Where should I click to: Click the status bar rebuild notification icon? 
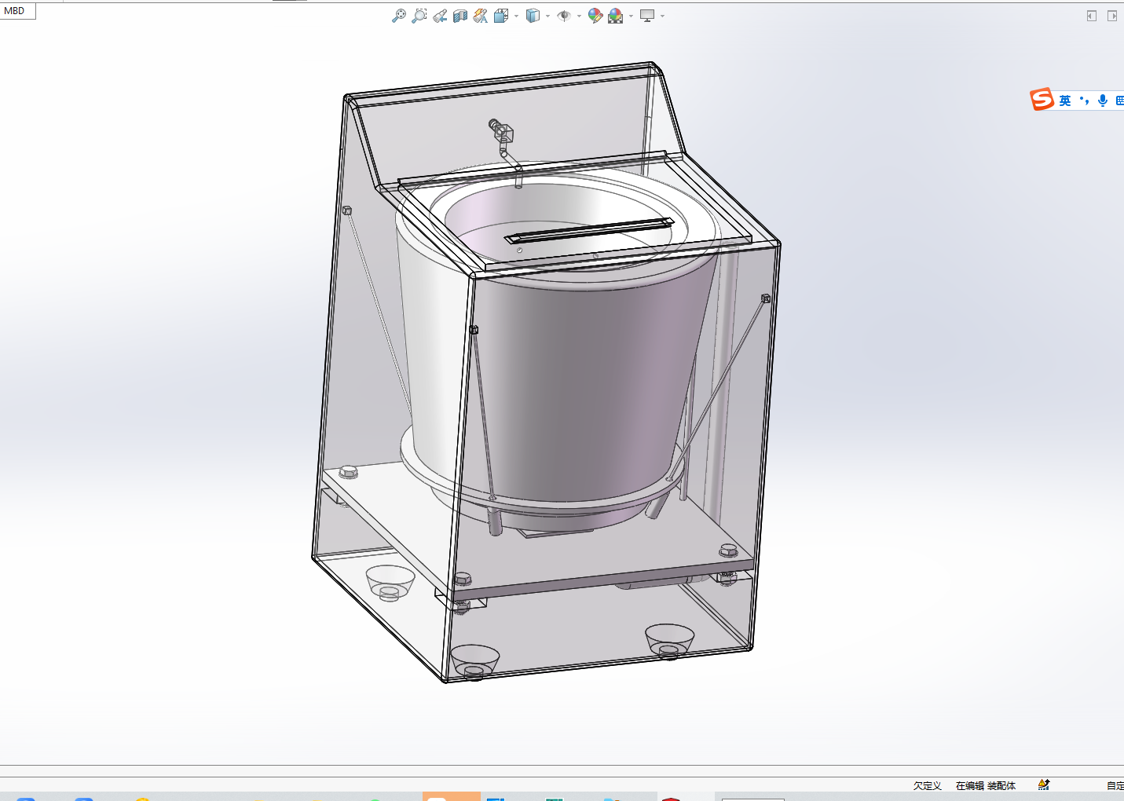click(1044, 785)
